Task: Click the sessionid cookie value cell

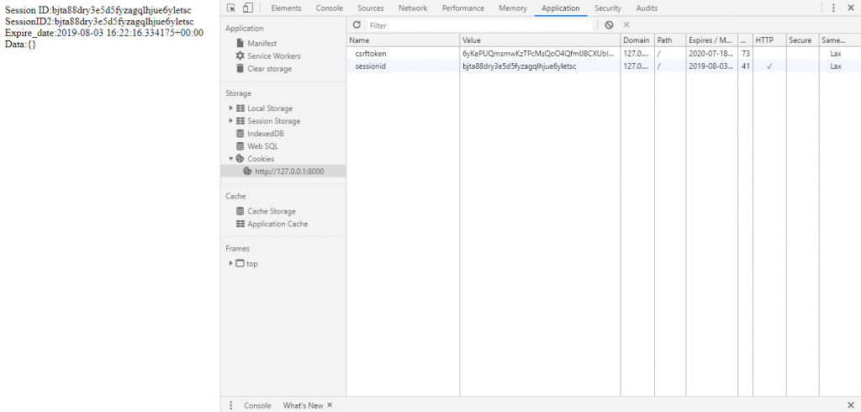Action: (540, 66)
